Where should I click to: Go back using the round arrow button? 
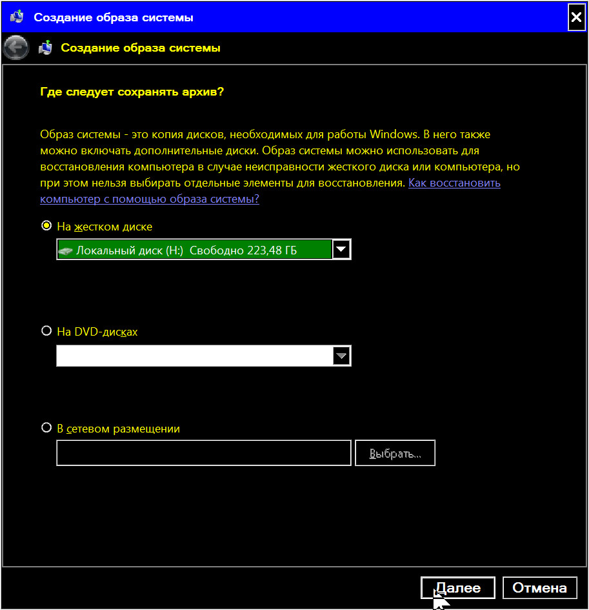coord(16,48)
